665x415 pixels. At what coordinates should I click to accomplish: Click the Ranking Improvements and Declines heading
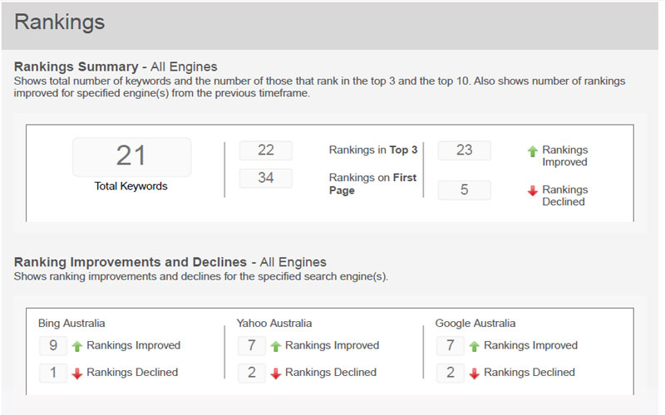pos(131,262)
